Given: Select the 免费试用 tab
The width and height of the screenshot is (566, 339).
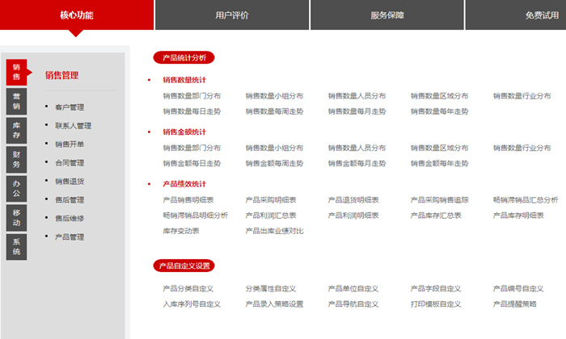Looking at the screenshot, I should coord(541,15).
